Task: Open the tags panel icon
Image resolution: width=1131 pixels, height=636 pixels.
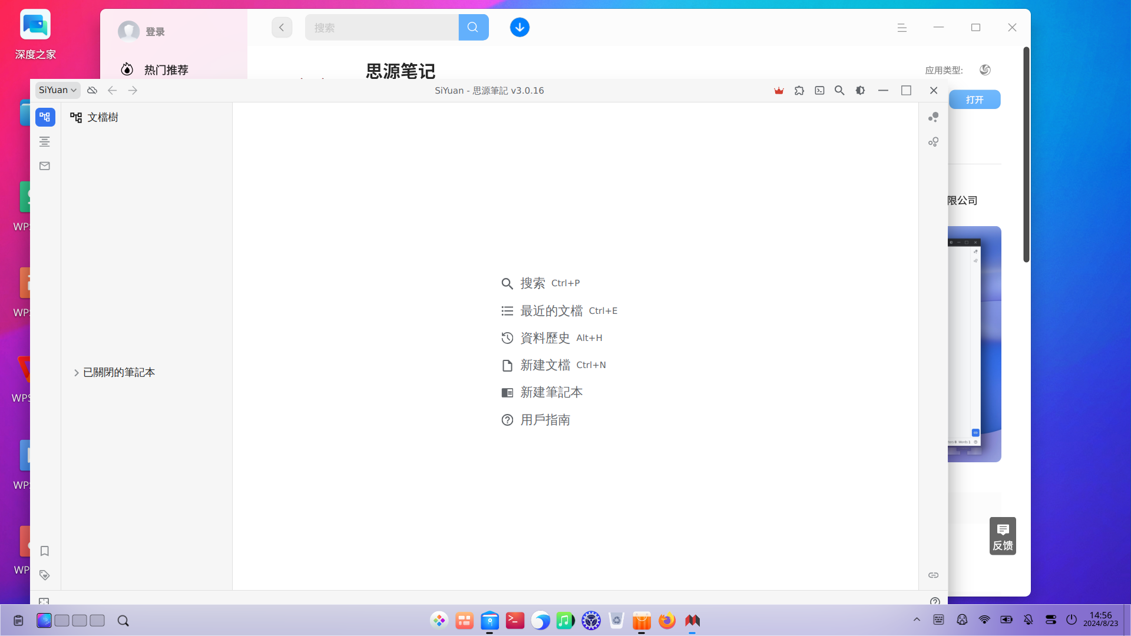Action: pyautogui.click(x=45, y=575)
